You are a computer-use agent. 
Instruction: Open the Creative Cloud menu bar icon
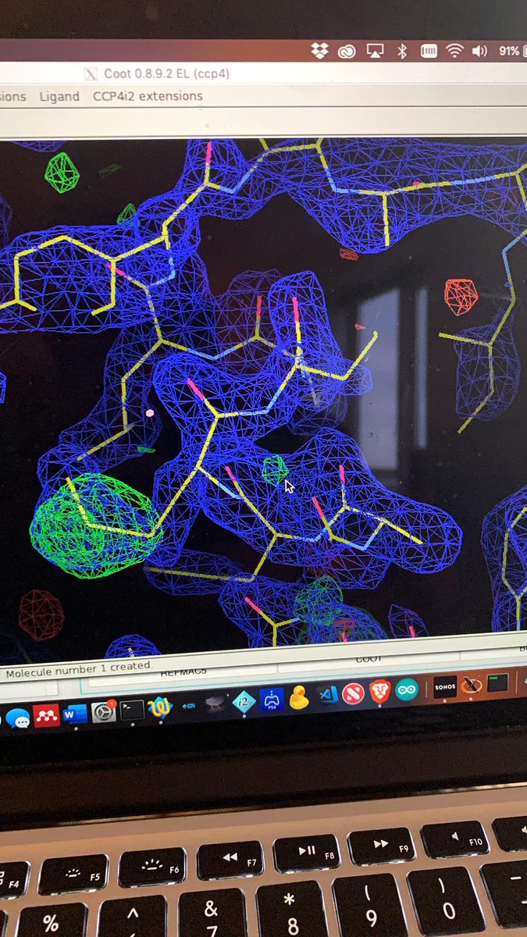pyautogui.click(x=347, y=52)
